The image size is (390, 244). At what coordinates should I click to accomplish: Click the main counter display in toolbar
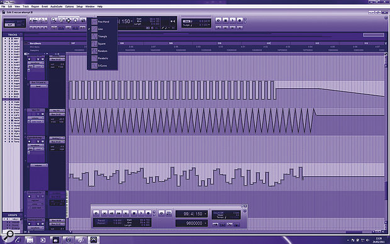click(x=125, y=21)
